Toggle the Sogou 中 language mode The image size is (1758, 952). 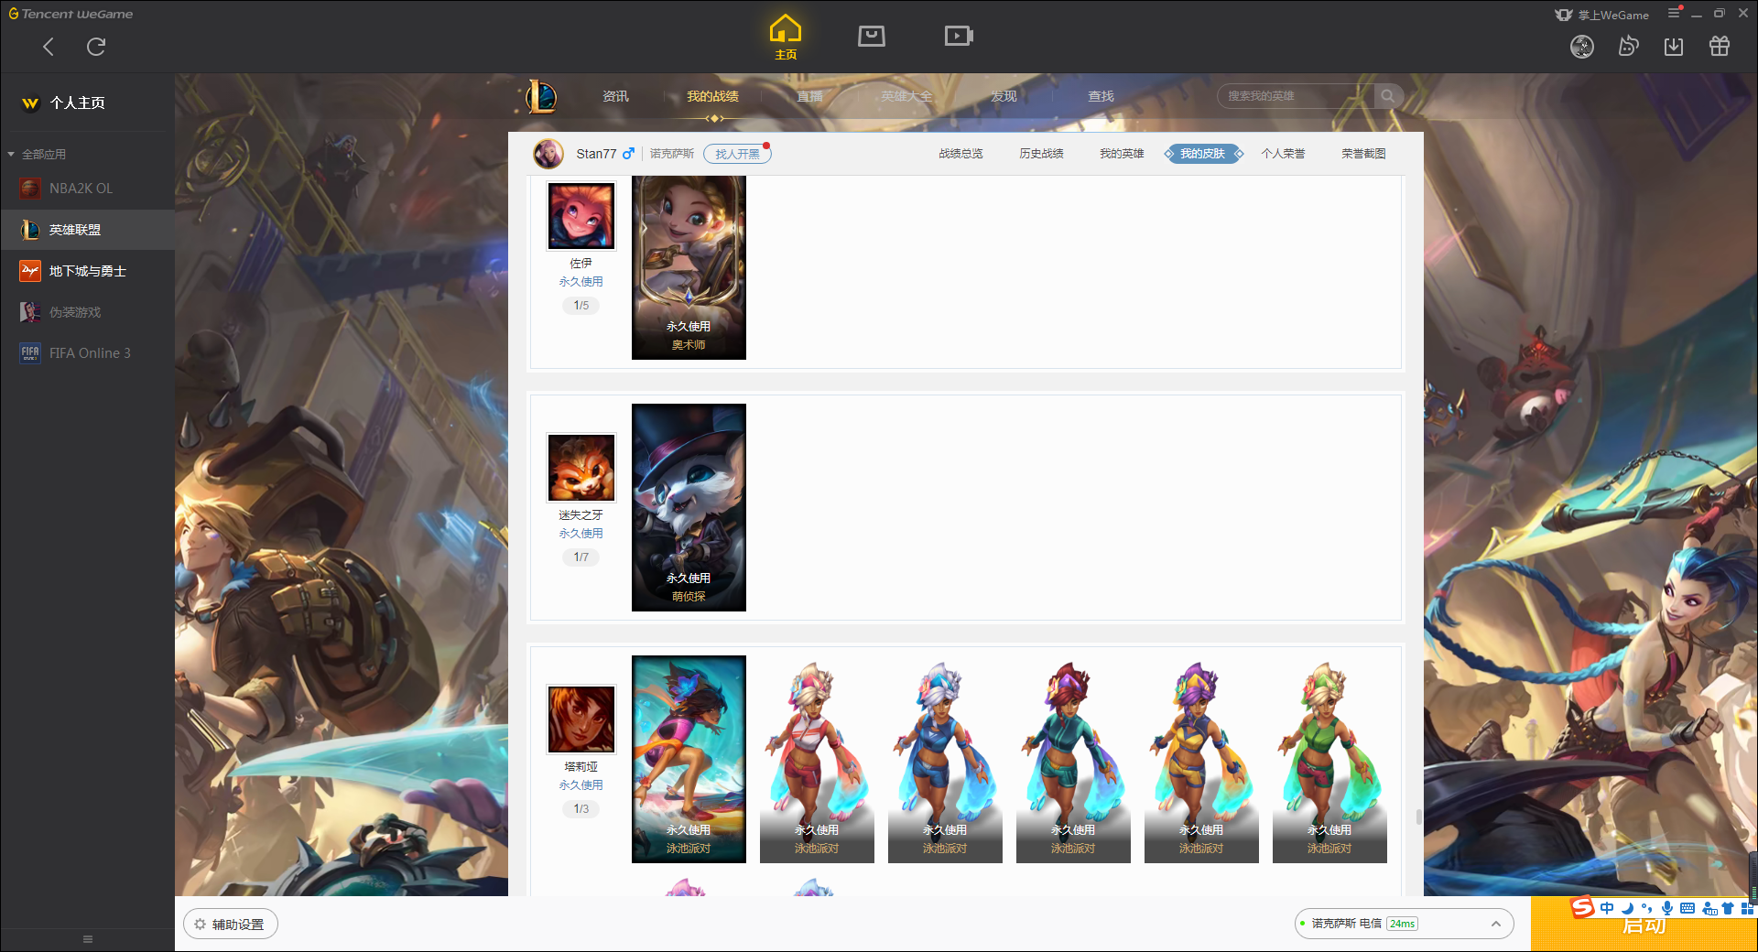click(1607, 908)
